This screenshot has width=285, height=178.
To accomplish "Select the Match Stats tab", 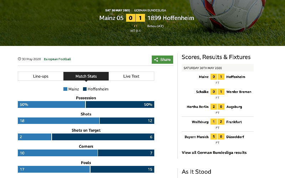I will click(86, 76).
